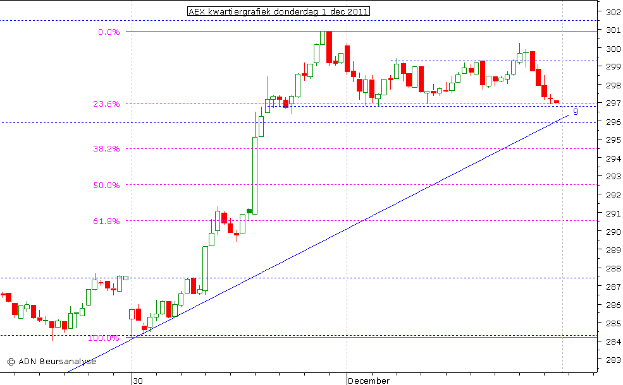Click the price axis value 295
Screen dimensions: 623x385
pyautogui.click(x=614, y=140)
